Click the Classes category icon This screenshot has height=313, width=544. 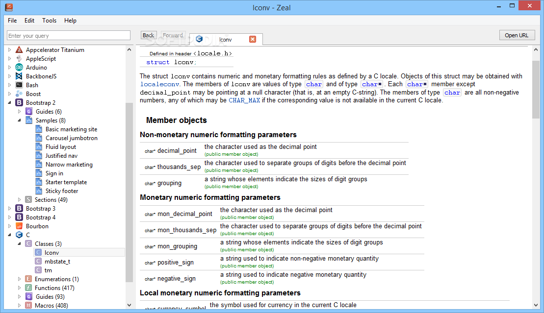click(29, 243)
